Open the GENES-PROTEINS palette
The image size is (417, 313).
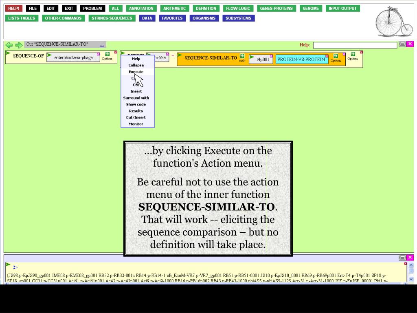coord(277,8)
